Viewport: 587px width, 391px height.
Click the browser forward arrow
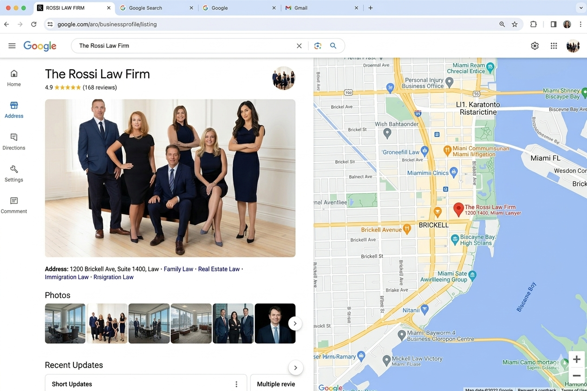pyautogui.click(x=20, y=24)
